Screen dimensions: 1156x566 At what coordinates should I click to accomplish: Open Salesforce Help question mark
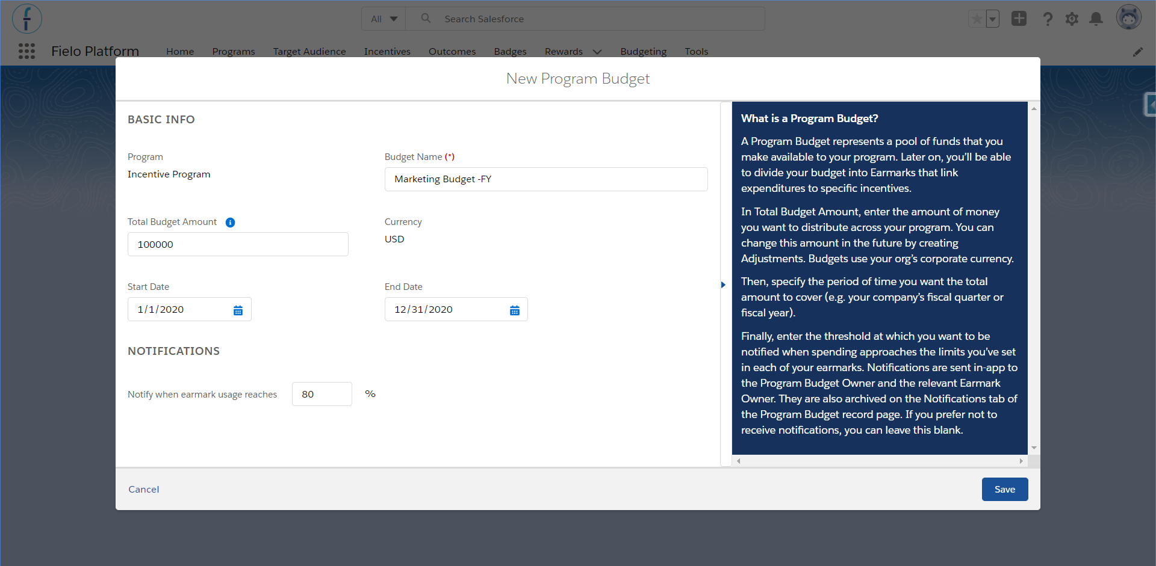point(1048,19)
